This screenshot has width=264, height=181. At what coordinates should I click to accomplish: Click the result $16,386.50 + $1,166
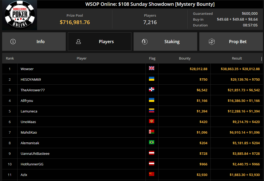point(244,101)
